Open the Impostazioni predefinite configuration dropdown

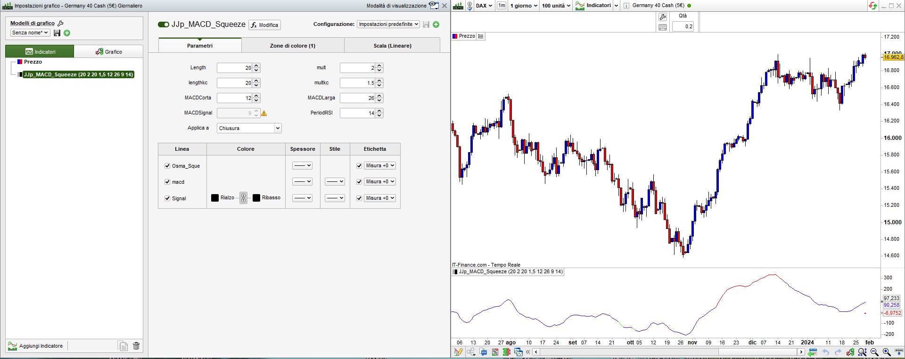tap(388, 24)
